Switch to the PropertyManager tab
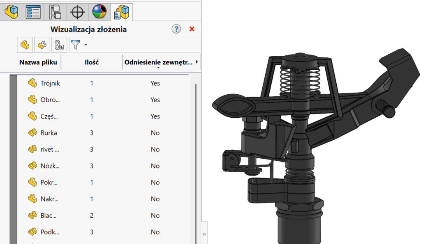The image size is (421, 244). (33, 11)
